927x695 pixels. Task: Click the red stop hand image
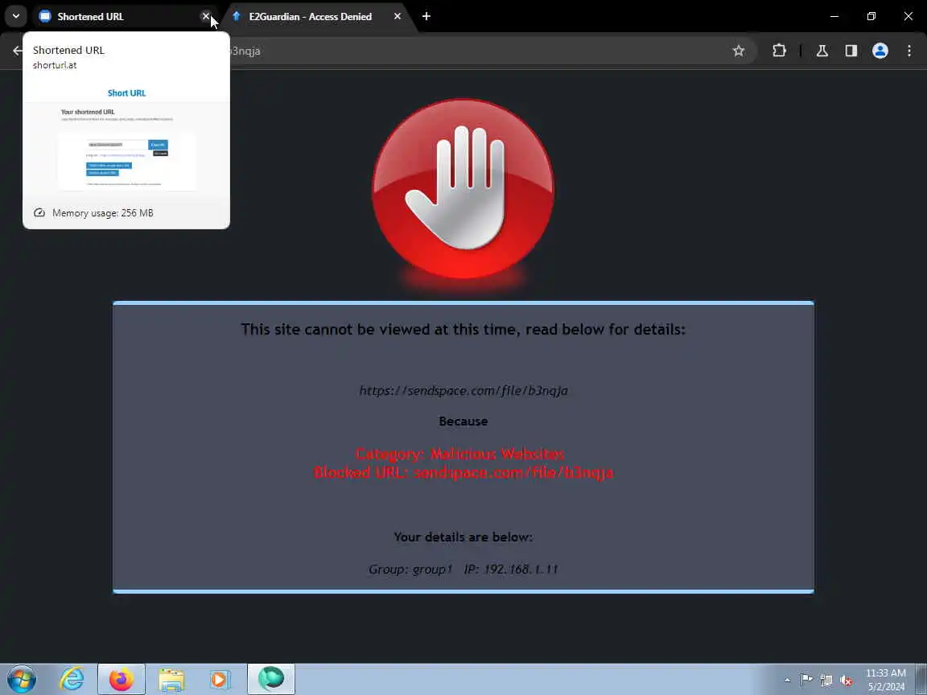[x=463, y=189]
